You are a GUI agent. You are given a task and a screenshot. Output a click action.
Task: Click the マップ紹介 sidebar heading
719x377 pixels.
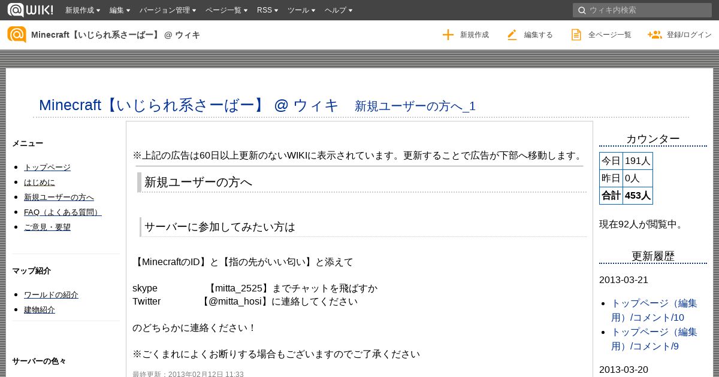31,270
